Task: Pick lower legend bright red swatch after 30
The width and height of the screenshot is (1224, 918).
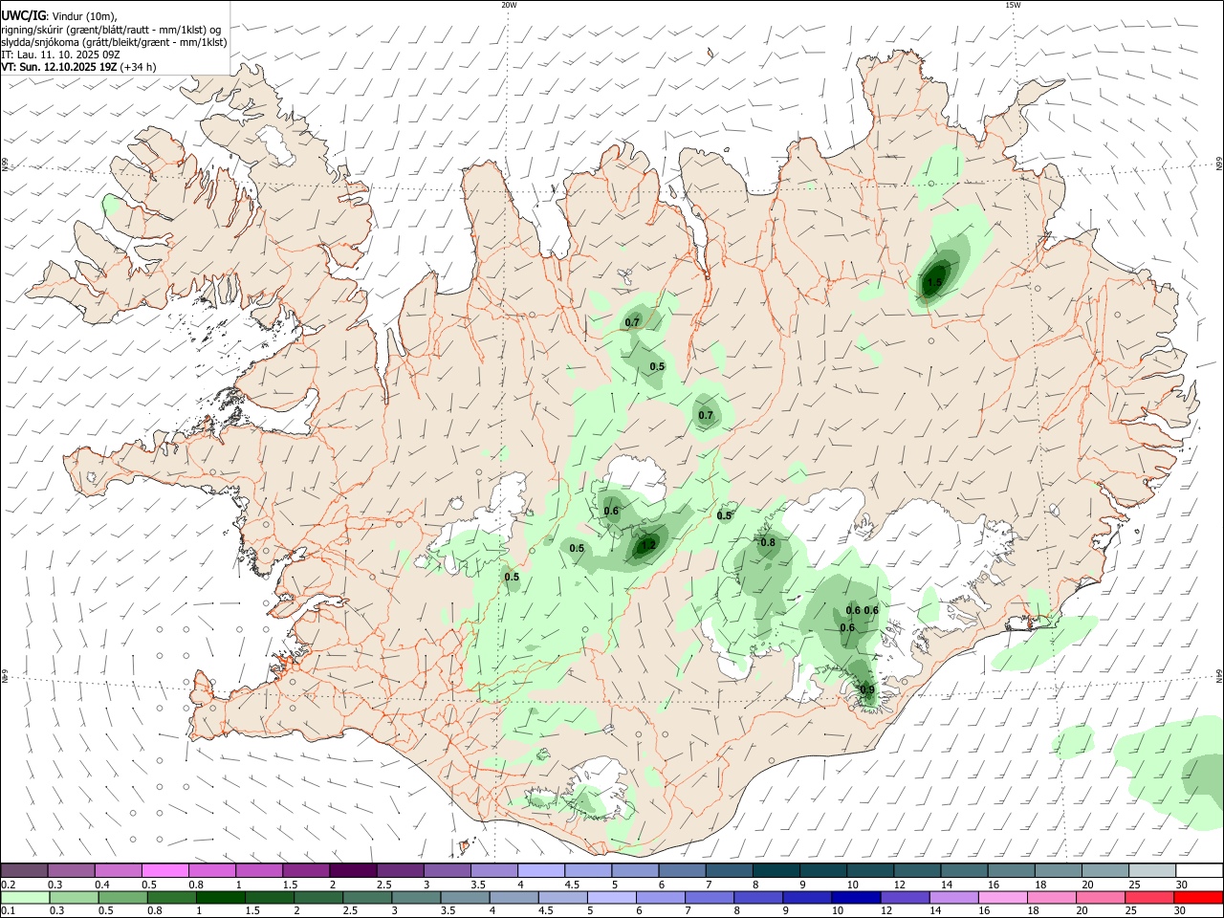Action: click(1197, 897)
